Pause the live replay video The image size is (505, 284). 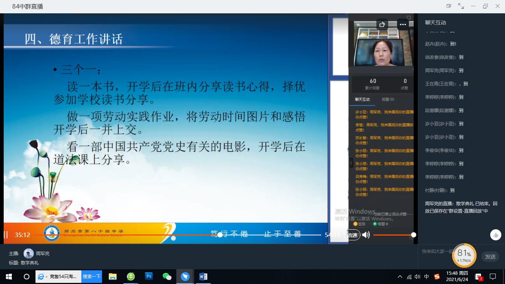pos(6,235)
